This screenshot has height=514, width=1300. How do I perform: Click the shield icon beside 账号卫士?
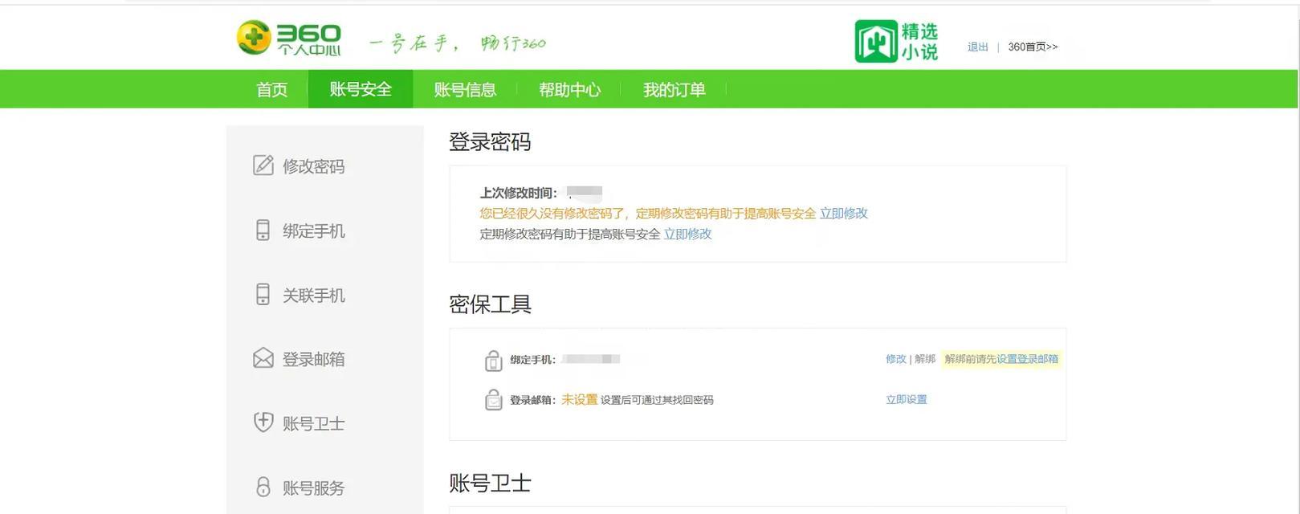click(263, 422)
